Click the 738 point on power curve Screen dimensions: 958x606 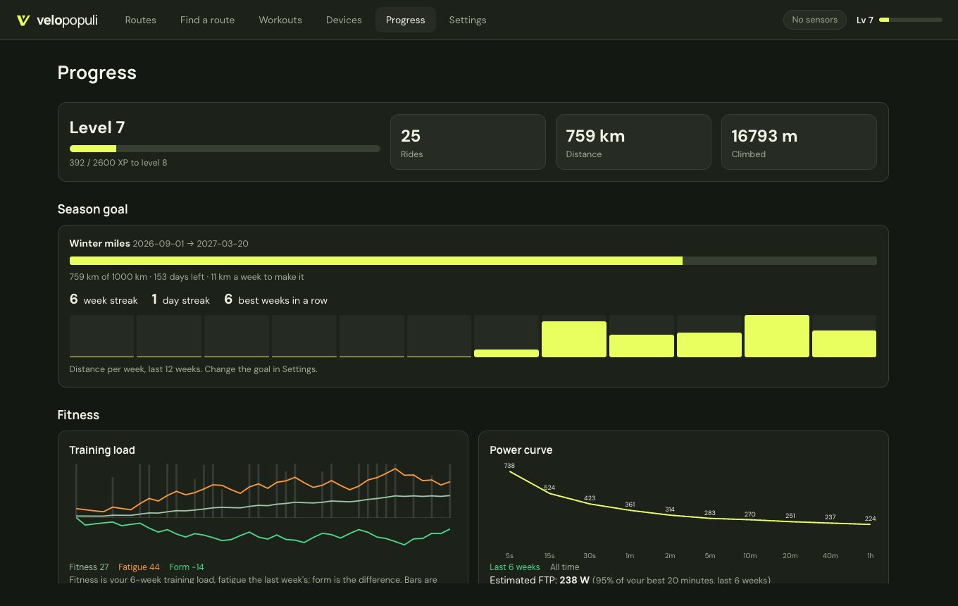509,471
